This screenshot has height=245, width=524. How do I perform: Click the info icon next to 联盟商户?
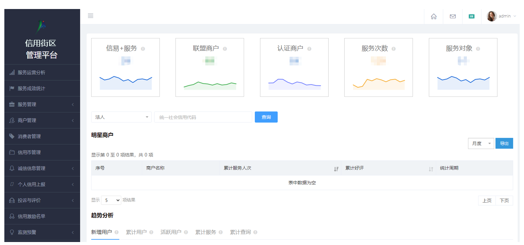click(225, 49)
